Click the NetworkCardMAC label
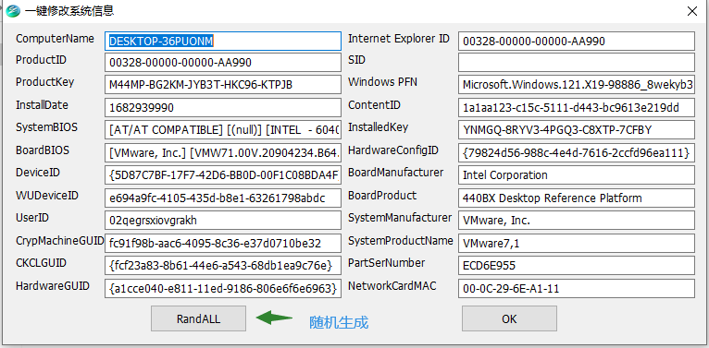Screen dimensions: 709x348 [x=392, y=286]
